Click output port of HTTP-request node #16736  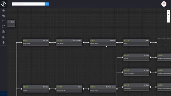[83, 42]
